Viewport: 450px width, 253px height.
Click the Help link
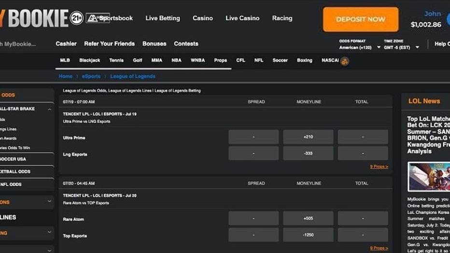[x=442, y=44]
